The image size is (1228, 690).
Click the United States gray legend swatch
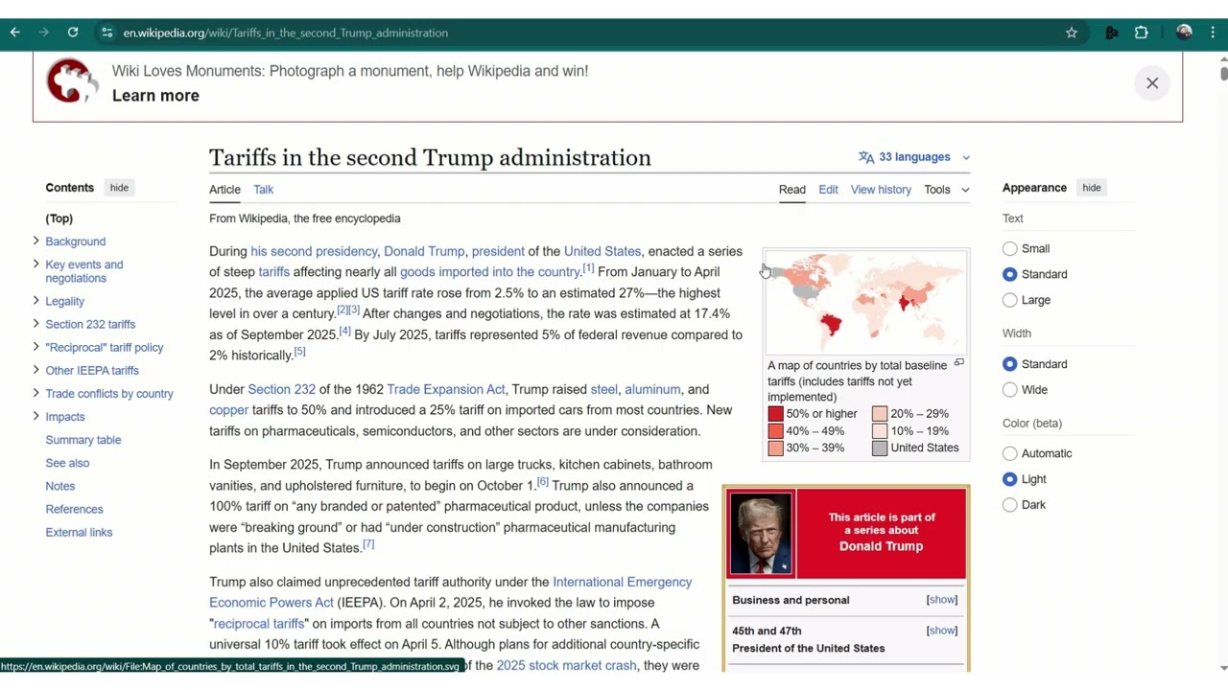[x=880, y=448]
